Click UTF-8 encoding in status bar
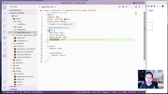 (114, 92)
